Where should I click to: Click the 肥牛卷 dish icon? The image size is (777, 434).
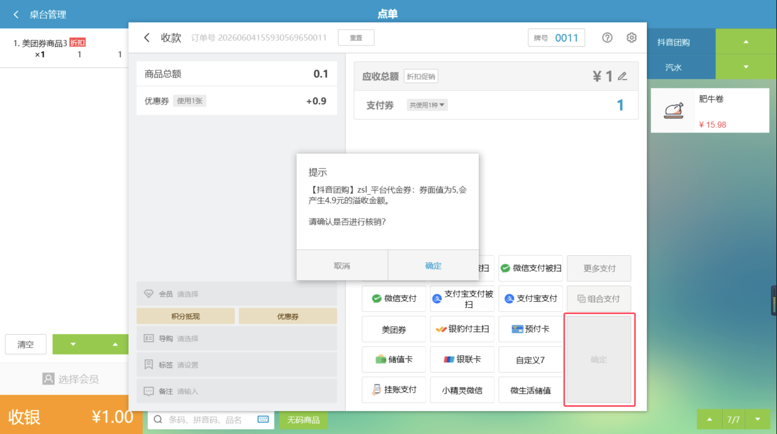coord(674,111)
